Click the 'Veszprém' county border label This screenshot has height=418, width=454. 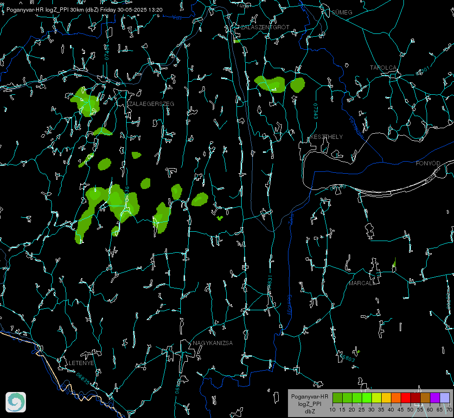(x=356, y=128)
